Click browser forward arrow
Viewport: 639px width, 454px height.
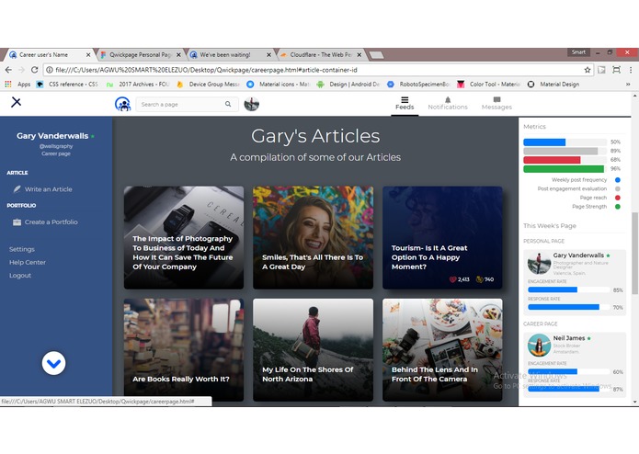pos(21,70)
